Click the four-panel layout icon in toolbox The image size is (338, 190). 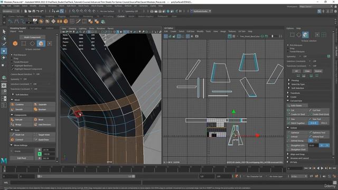[4, 91]
